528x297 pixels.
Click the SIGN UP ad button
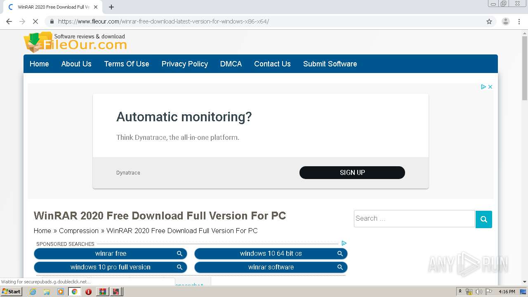(352, 172)
